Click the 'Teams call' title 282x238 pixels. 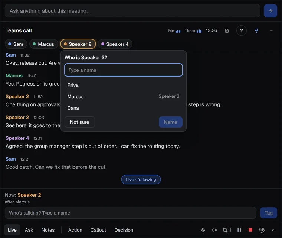tap(19, 30)
